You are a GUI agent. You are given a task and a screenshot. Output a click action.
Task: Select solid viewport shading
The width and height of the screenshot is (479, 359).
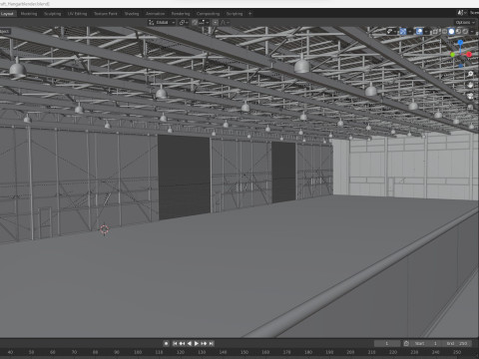point(451,32)
